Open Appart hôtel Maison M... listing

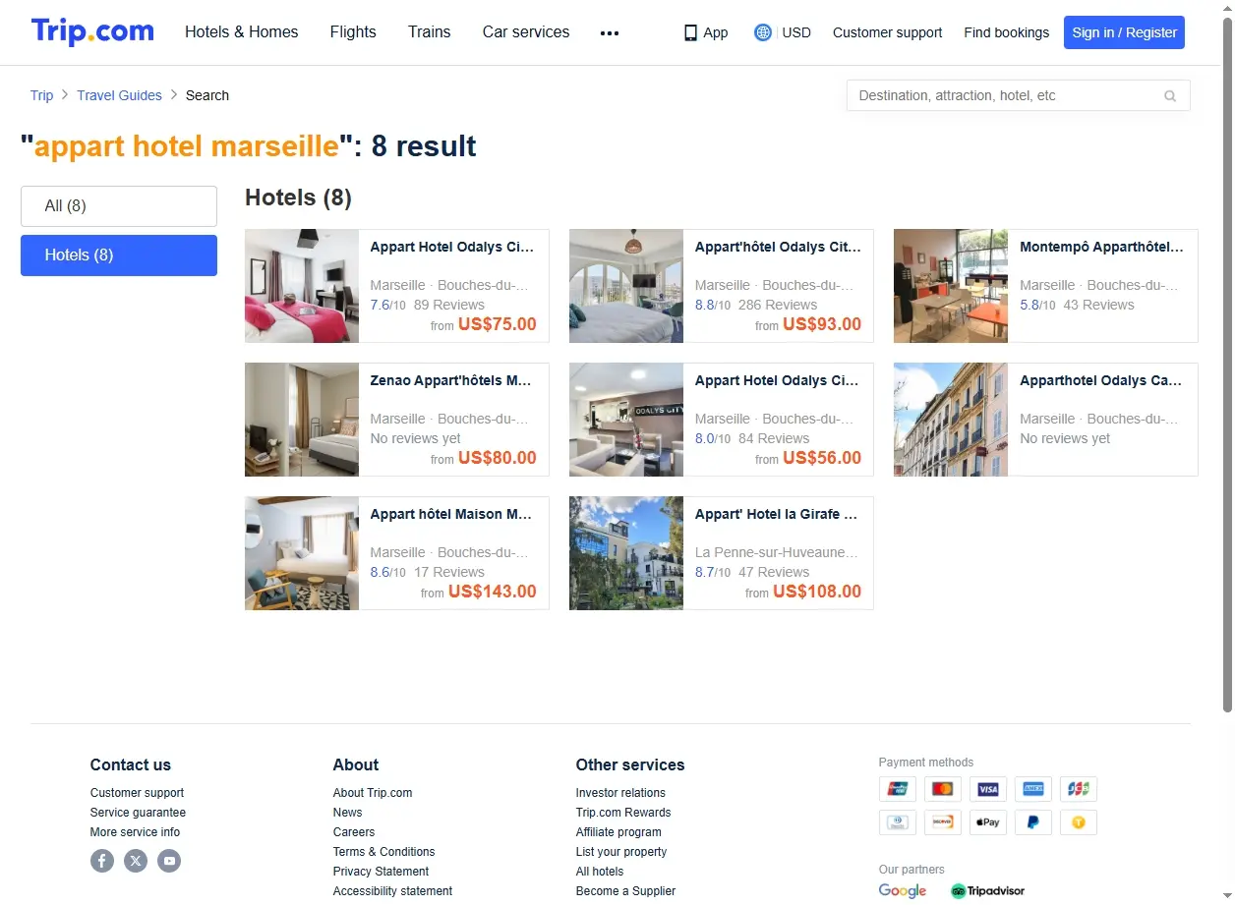click(x=397, y=553)
